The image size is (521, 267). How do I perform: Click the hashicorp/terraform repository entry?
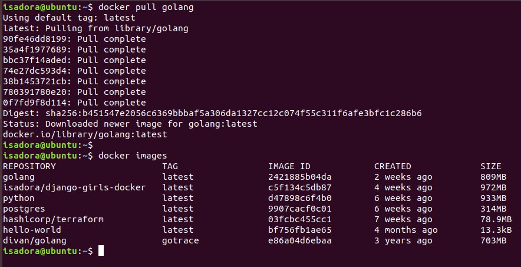coord(53,219)
